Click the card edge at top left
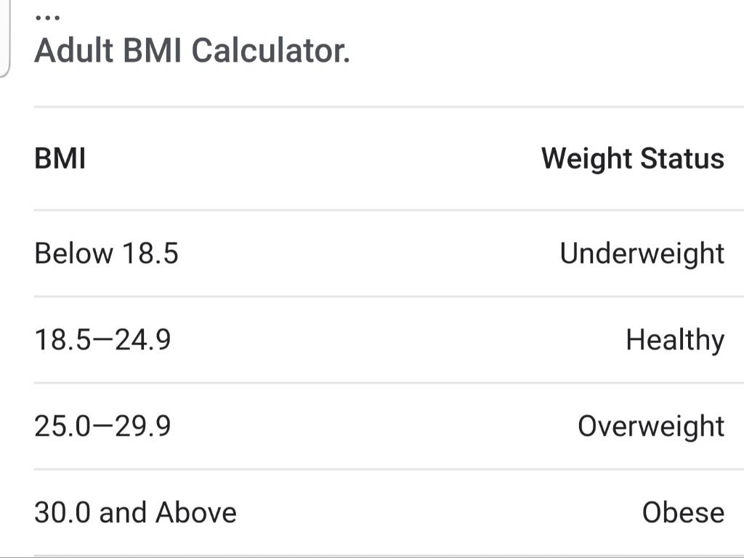The image size is (744, 558). [5, 38]
